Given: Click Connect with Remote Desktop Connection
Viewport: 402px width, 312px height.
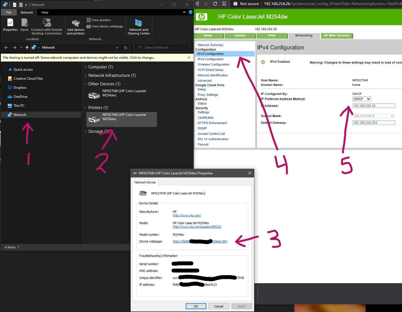Looking at the screenshot, I should [x=47, y=27].
